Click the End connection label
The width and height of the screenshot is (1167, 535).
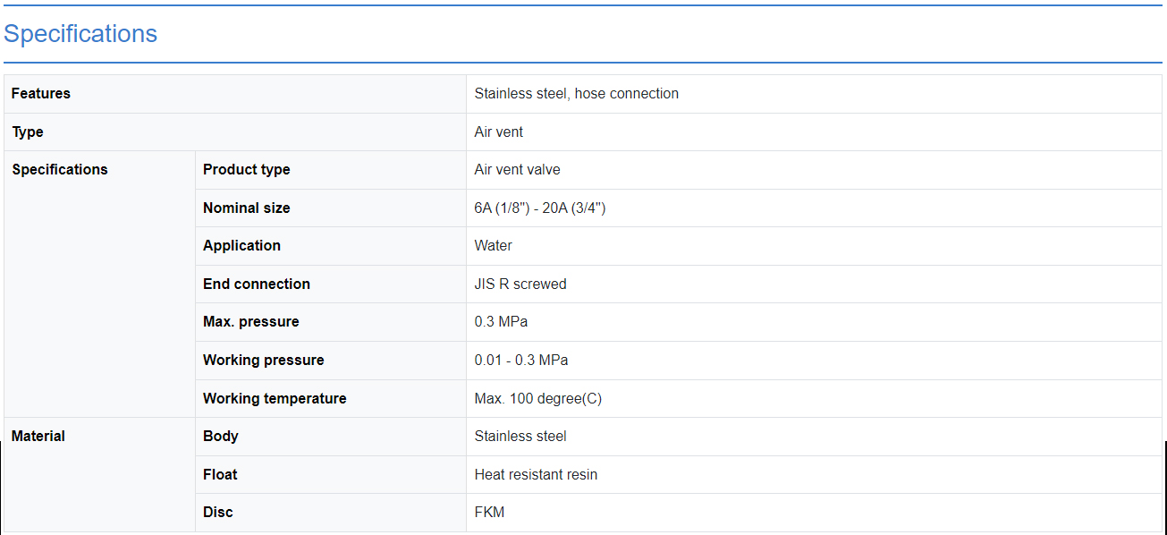[x=257, y=284]
